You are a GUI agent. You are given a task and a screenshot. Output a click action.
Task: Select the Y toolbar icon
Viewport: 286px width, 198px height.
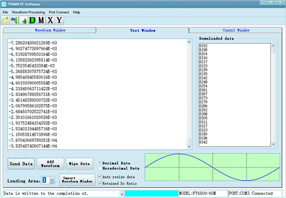point(59,20)
